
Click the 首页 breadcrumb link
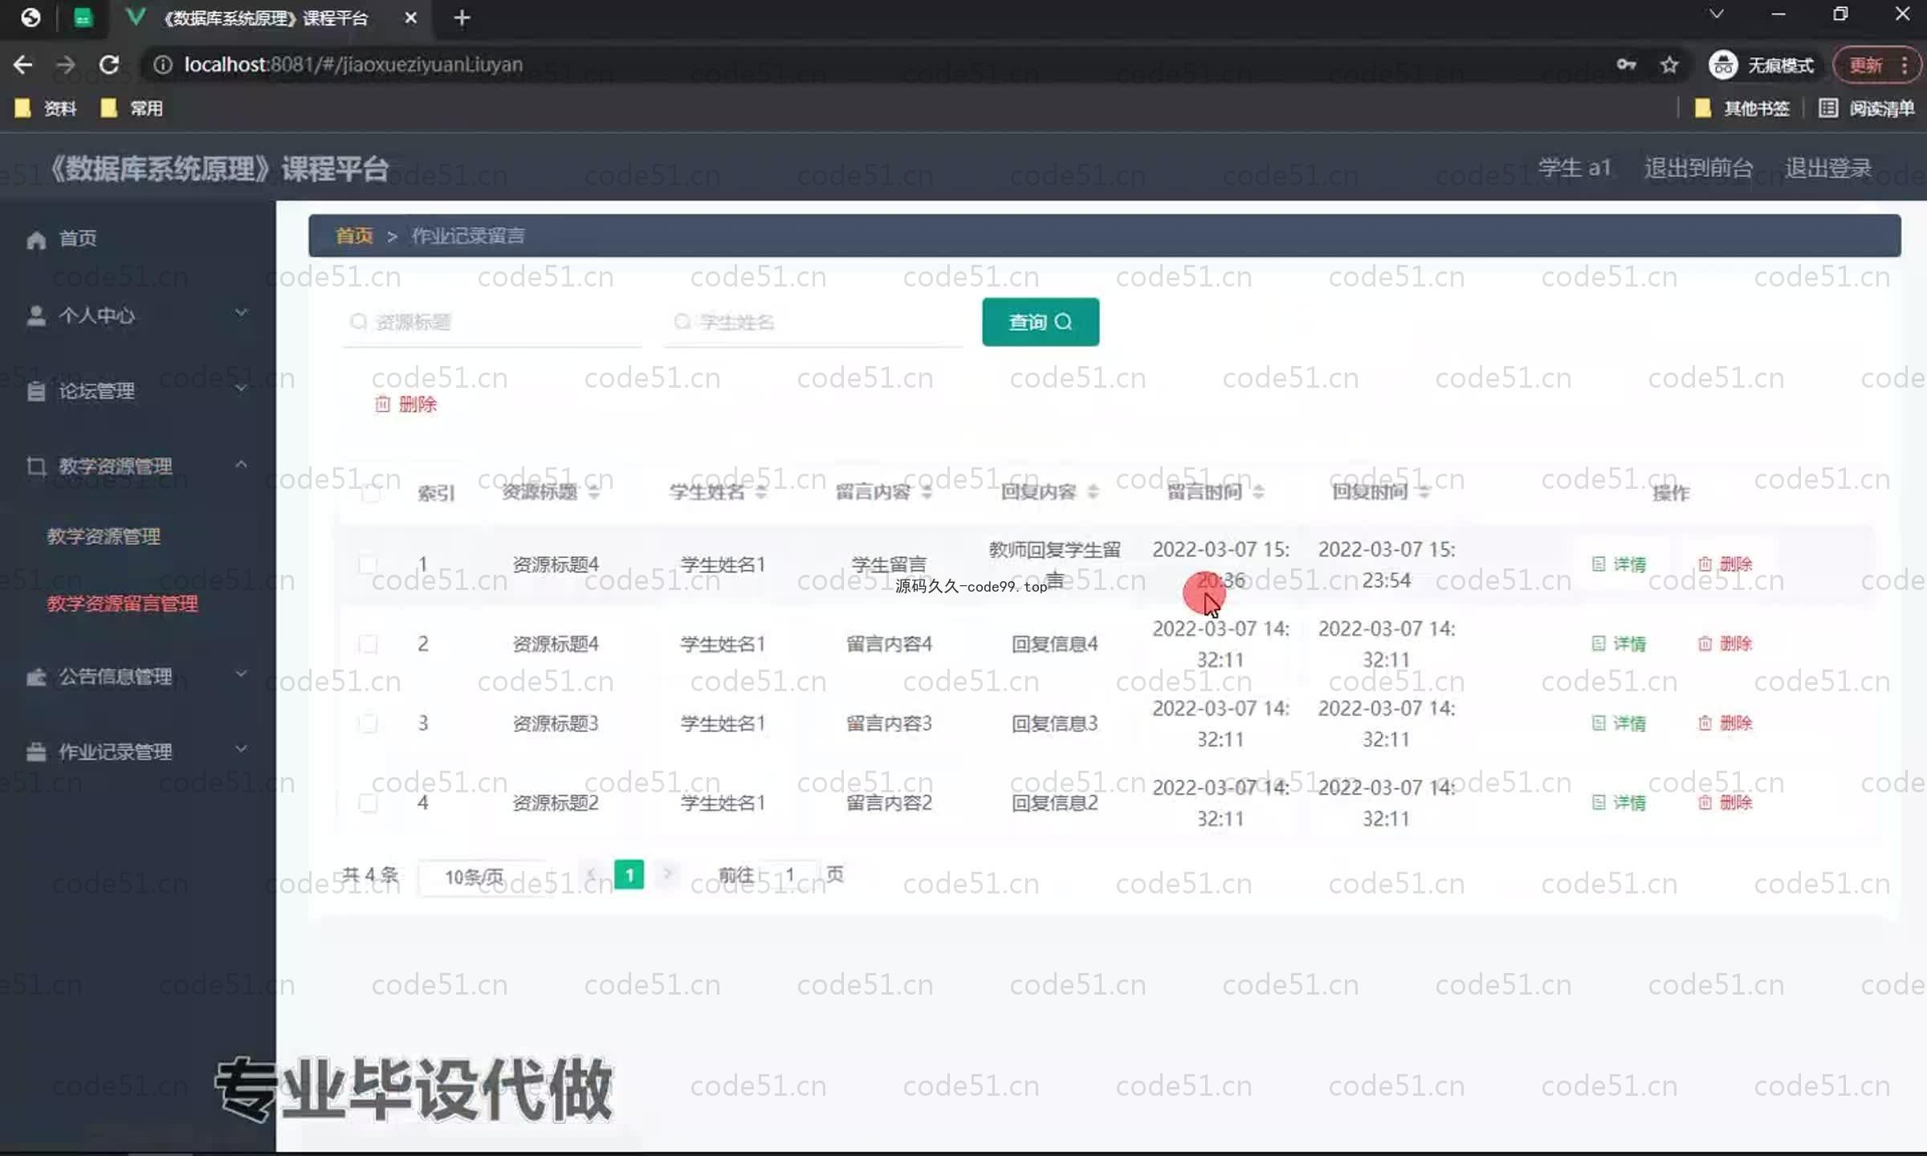pos(354,235)
